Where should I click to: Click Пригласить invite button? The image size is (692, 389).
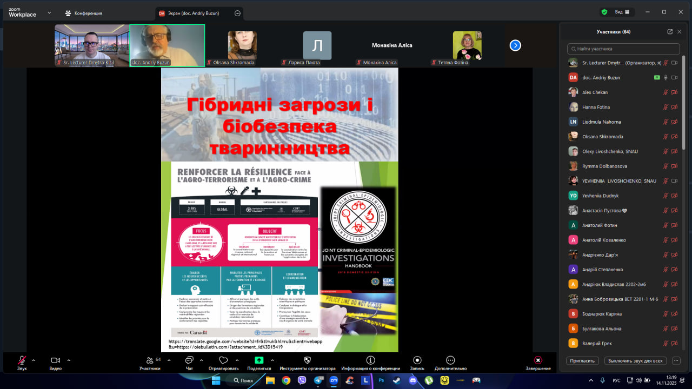pos(582,360)
